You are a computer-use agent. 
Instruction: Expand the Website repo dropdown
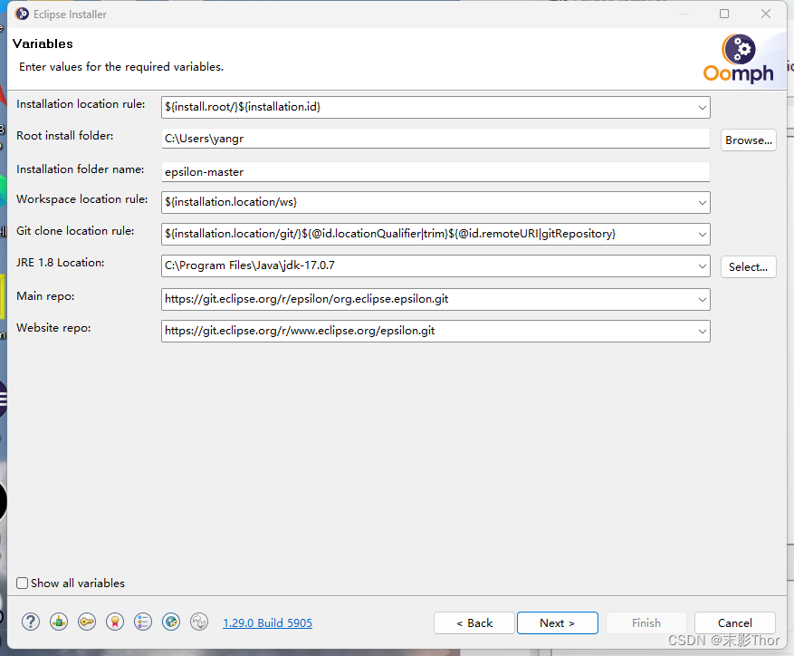pos(702,331)
